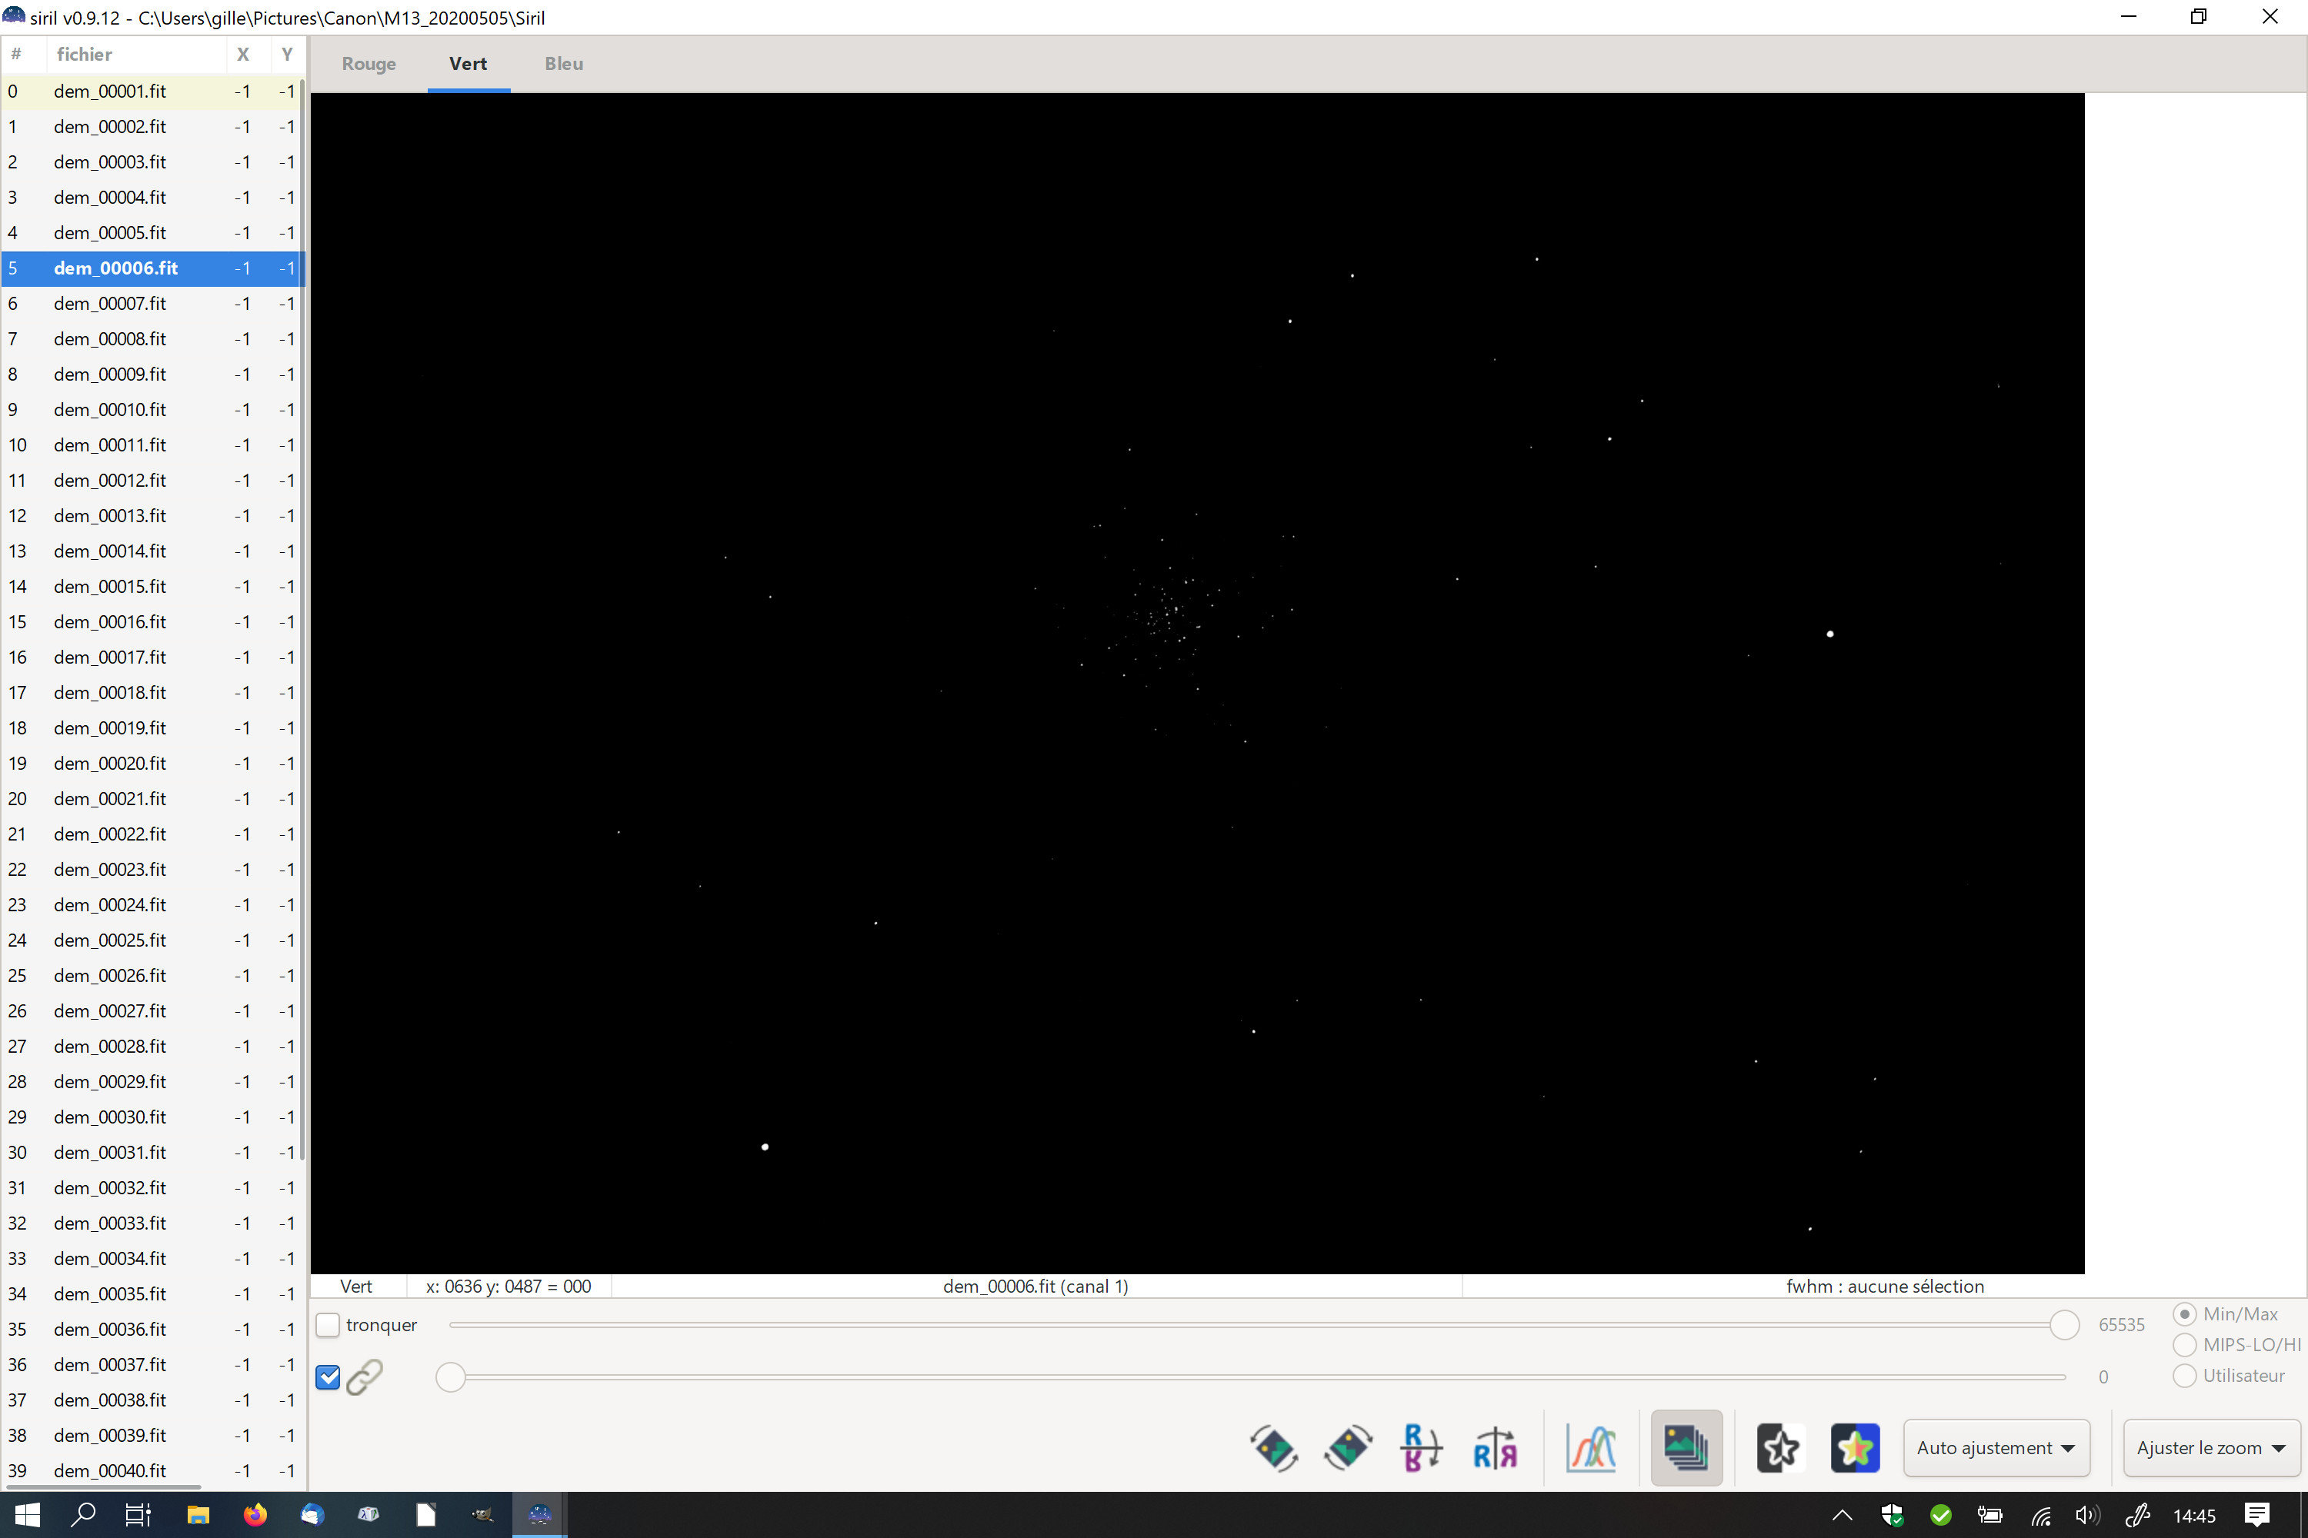Click the upper 65535 cutoff slider handle

pyautogui.click(x=2065, y=1325)
